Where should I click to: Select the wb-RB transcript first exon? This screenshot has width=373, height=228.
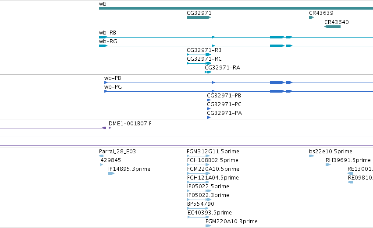tap(103, 37)
